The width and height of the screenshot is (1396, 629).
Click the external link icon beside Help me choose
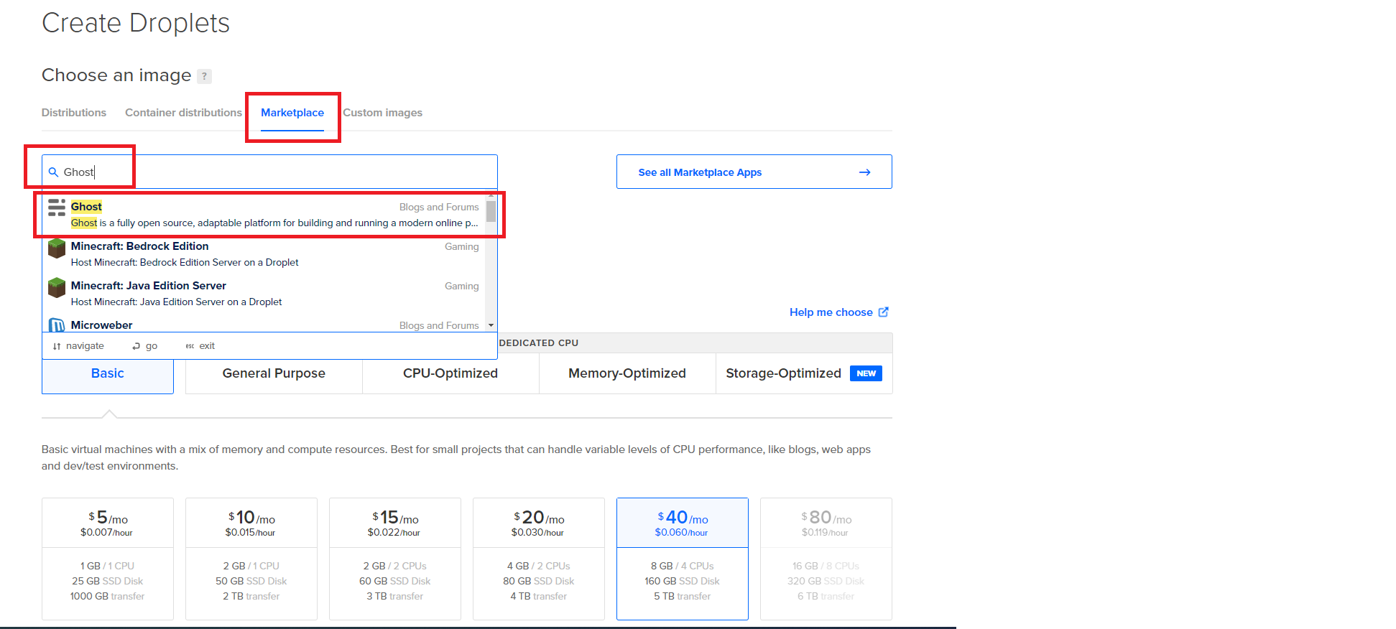[884, 312]
